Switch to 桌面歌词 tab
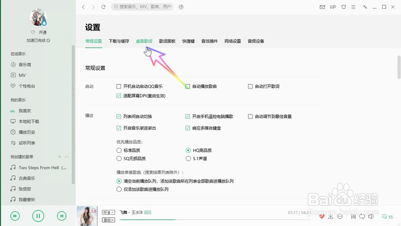This screenshot has width=401, height=226. 144,41
